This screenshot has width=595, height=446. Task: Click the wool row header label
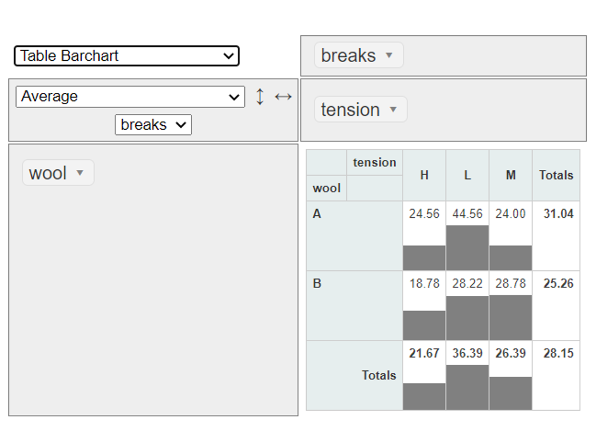(x=326, y=188)
